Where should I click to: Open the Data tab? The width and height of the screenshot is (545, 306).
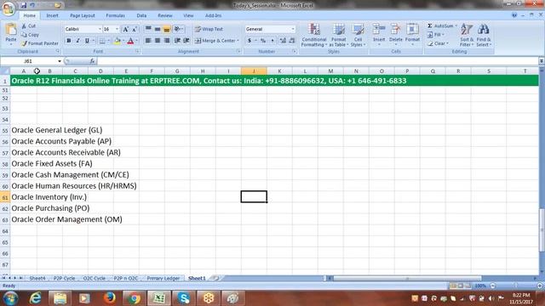point(141,15)
